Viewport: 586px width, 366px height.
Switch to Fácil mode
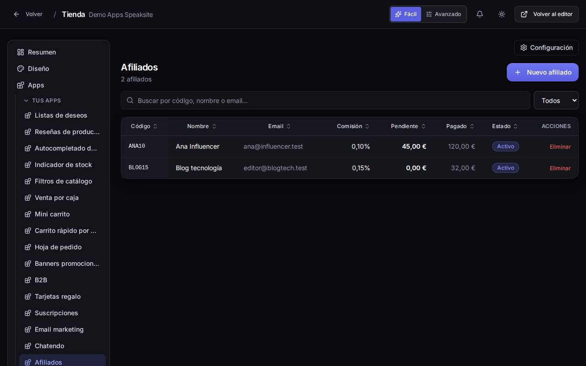point(406,14)
